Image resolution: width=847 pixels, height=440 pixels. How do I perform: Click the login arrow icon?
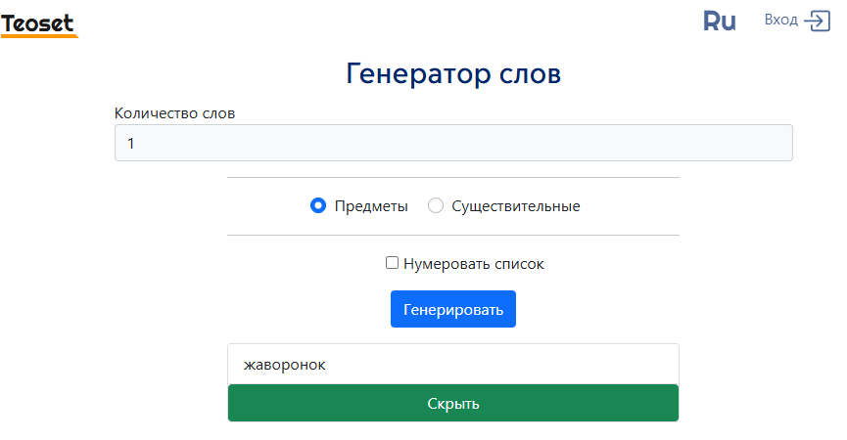tap(818, 22)
